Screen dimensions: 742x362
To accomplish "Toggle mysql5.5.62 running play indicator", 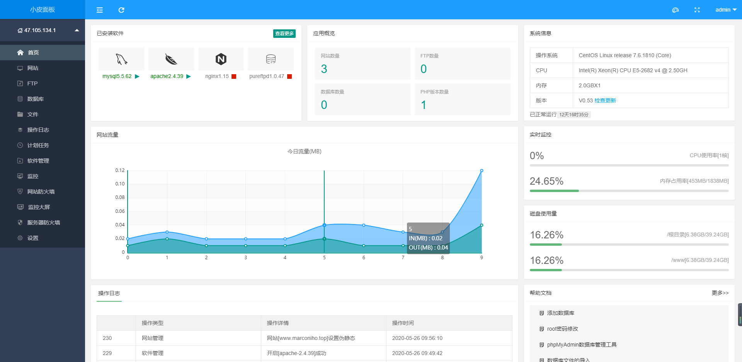I will point(137,76).
